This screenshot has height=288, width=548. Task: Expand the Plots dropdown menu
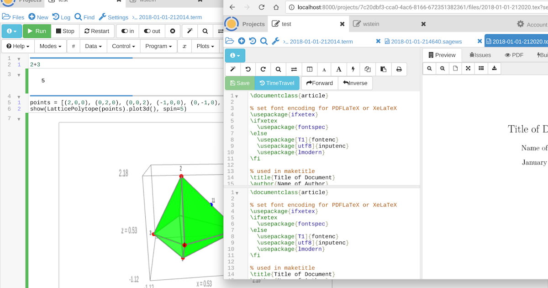(205, 46)
